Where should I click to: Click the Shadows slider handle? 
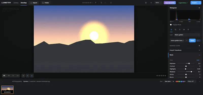click(191, 72)
